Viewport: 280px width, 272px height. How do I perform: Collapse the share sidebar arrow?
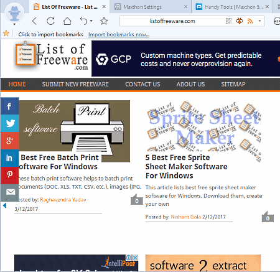click(5, 205)
